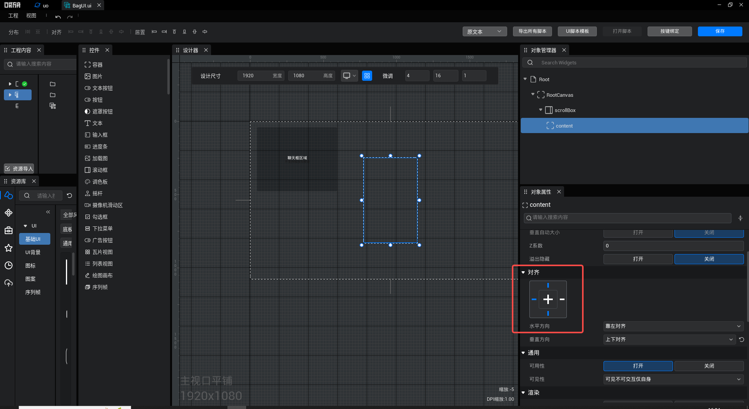Click the undo arrow icon
The height and width of the screenshot is (409, 749).
[x=58, y=17]
